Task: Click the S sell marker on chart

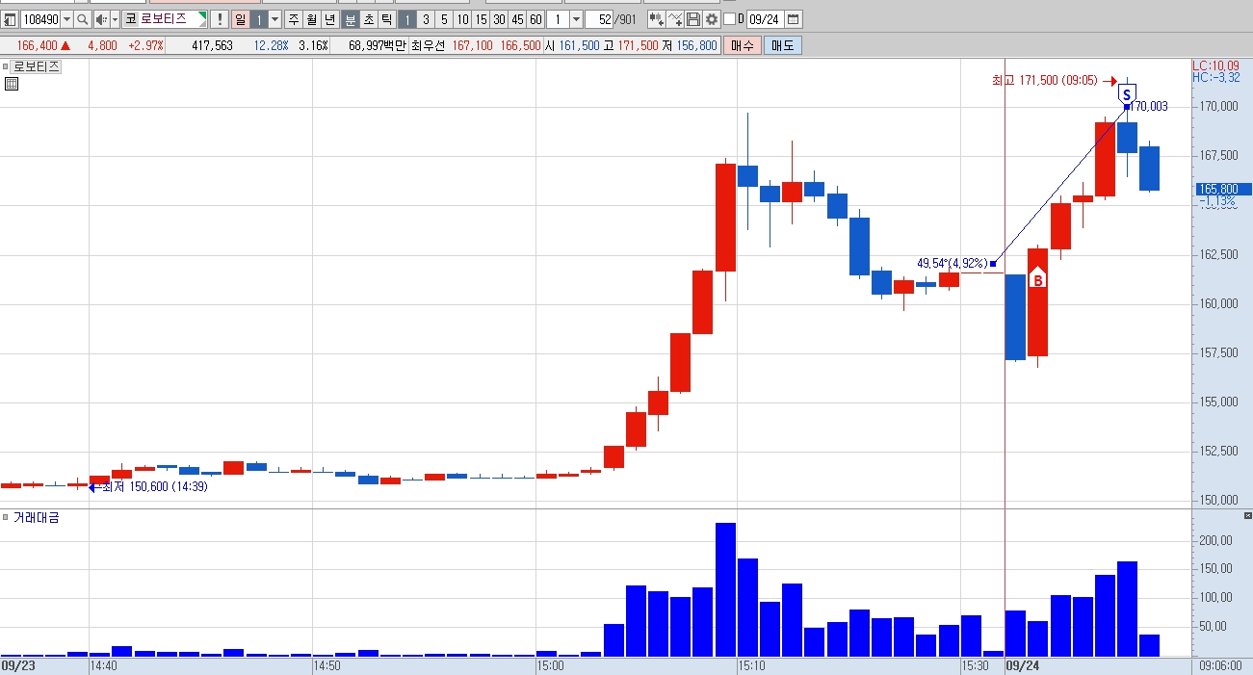Action: (1126, 94)
